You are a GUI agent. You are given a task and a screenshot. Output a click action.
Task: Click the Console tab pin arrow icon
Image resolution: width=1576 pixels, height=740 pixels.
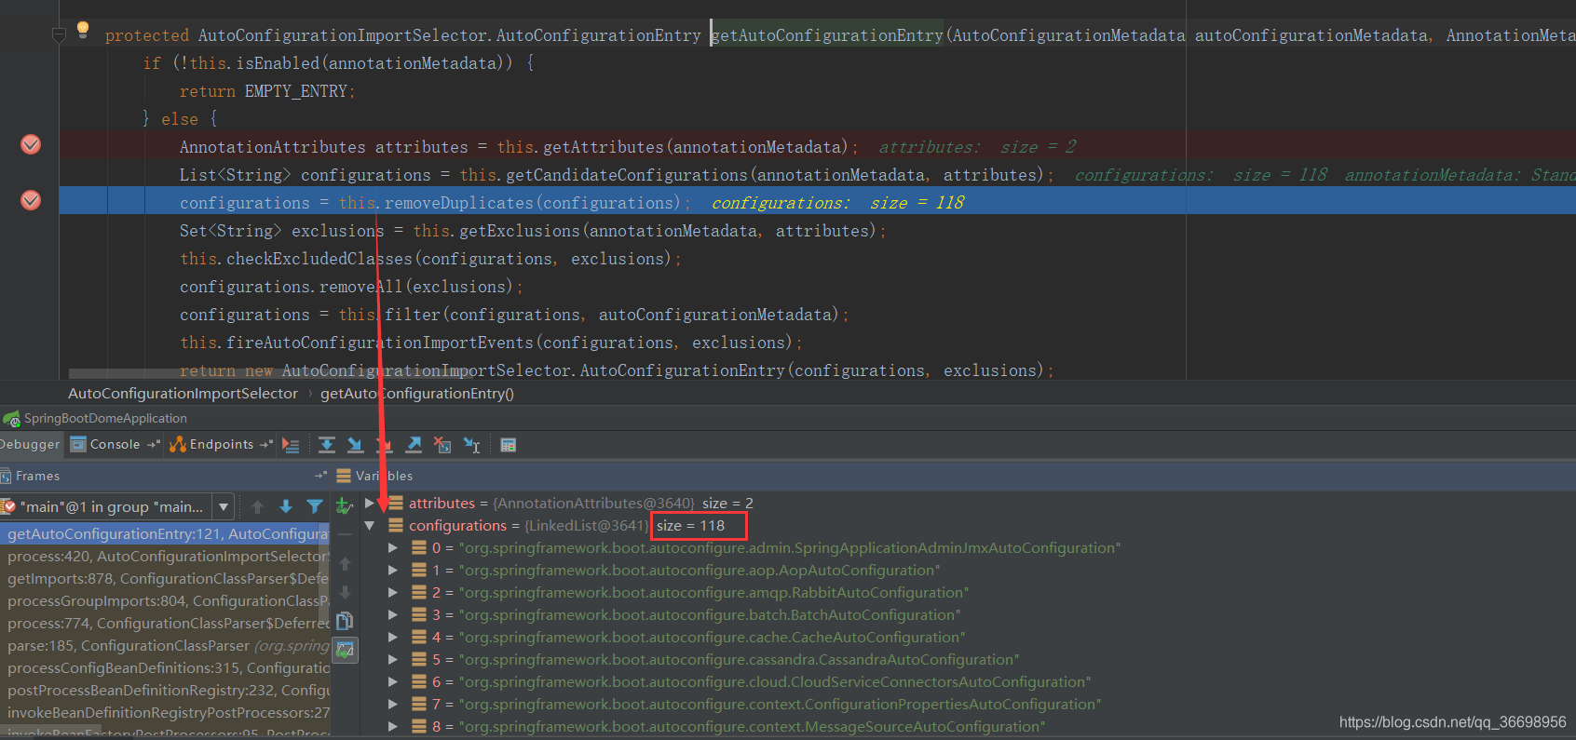click(154, 445)
